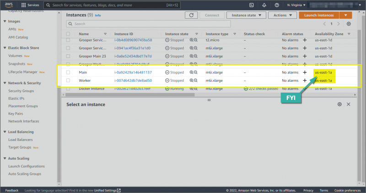Open the Actions dropdown
The width and height of the screenshot is (366, 193).
(x=282, y=15)
